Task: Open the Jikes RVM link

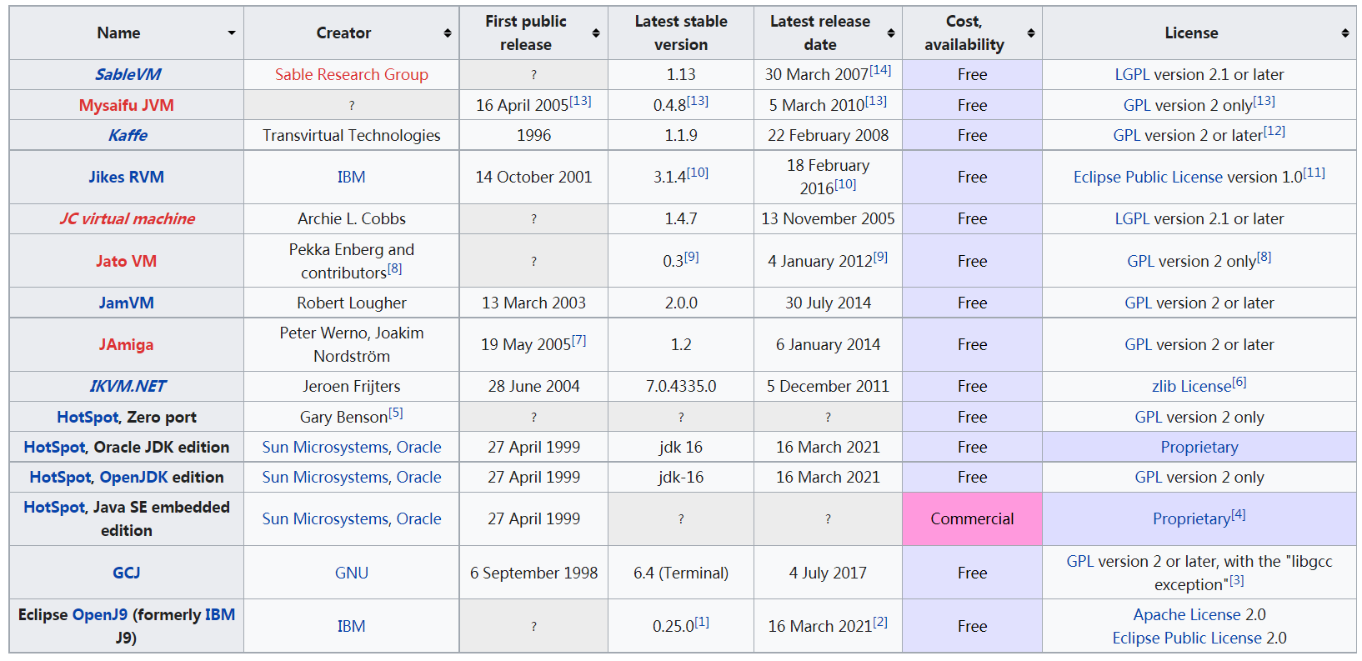Action: 127,177
